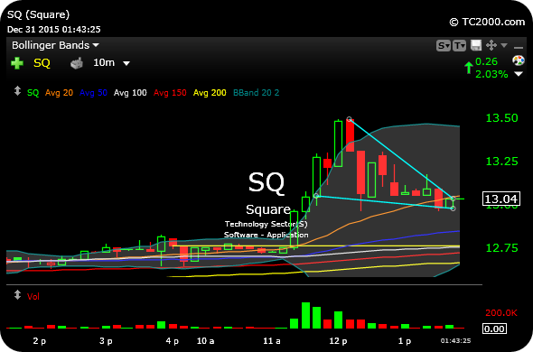Click the 13.04 current price box

point(501,199)
